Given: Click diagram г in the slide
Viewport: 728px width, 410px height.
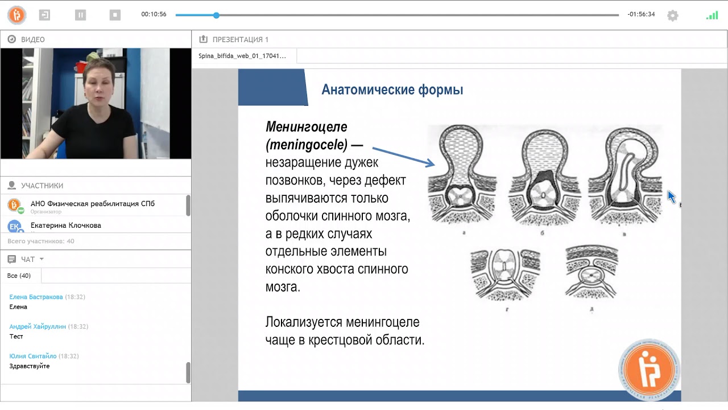Looking at the screenshot, I should (506, 276).
